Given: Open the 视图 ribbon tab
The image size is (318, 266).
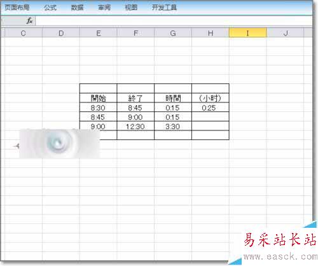Looking at the screenshot, I should (131, 8).
